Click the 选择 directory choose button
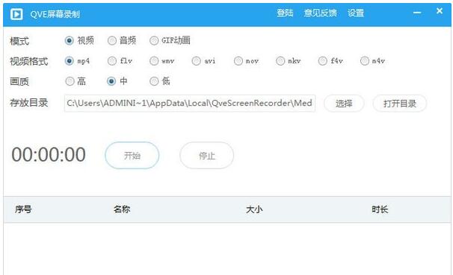This screenshot has width=453, height=275. (x=344, y=104)
